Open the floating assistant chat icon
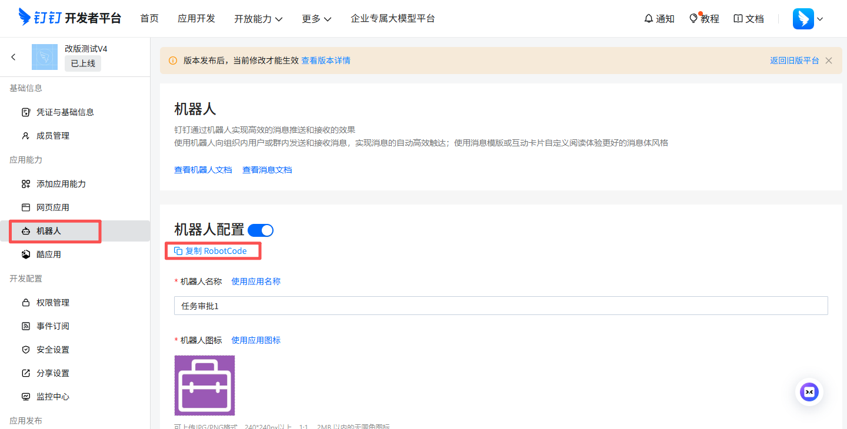This screenshot has height=429, width=847. coord(809,392)
